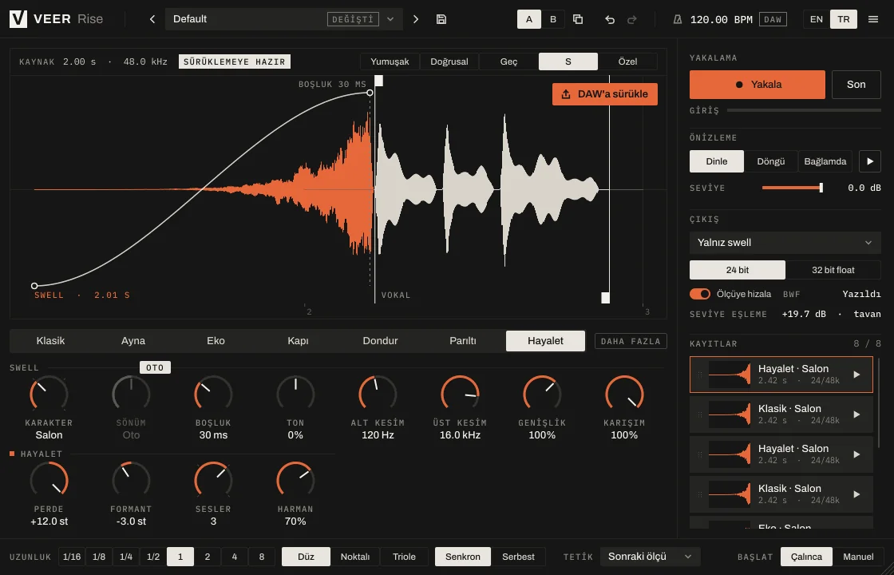Click the DAW'a sürükle button
This screenshot has width=894, height=575.
click(604, 94)
